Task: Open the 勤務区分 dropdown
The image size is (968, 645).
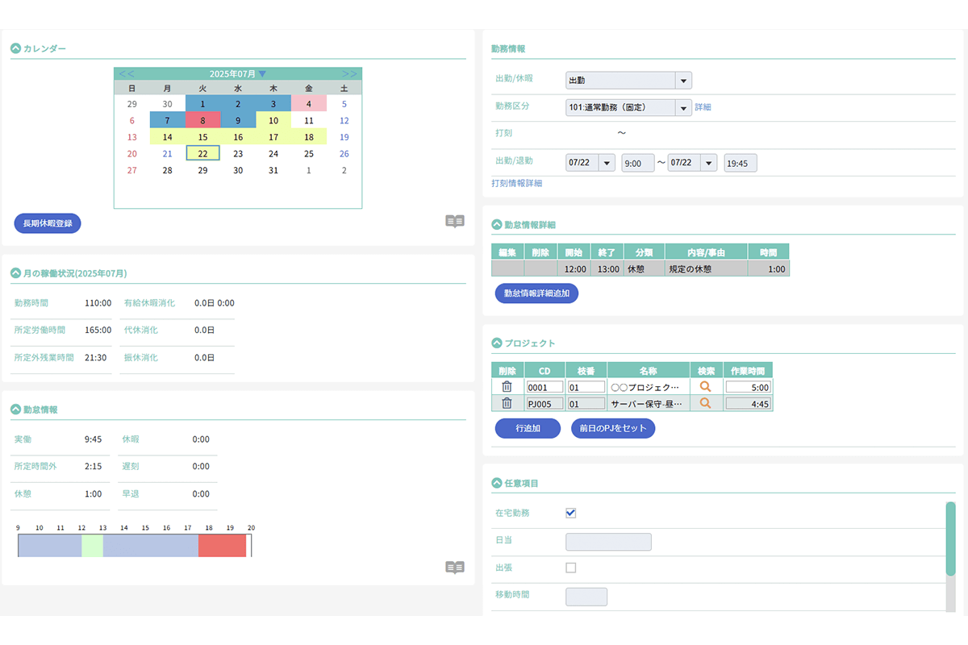Action: click(x=629, y=107)
